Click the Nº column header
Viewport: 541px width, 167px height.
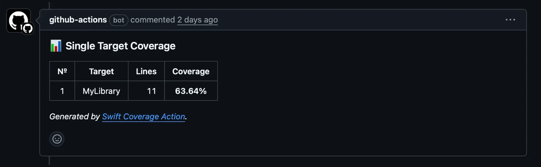coord(62,71)
